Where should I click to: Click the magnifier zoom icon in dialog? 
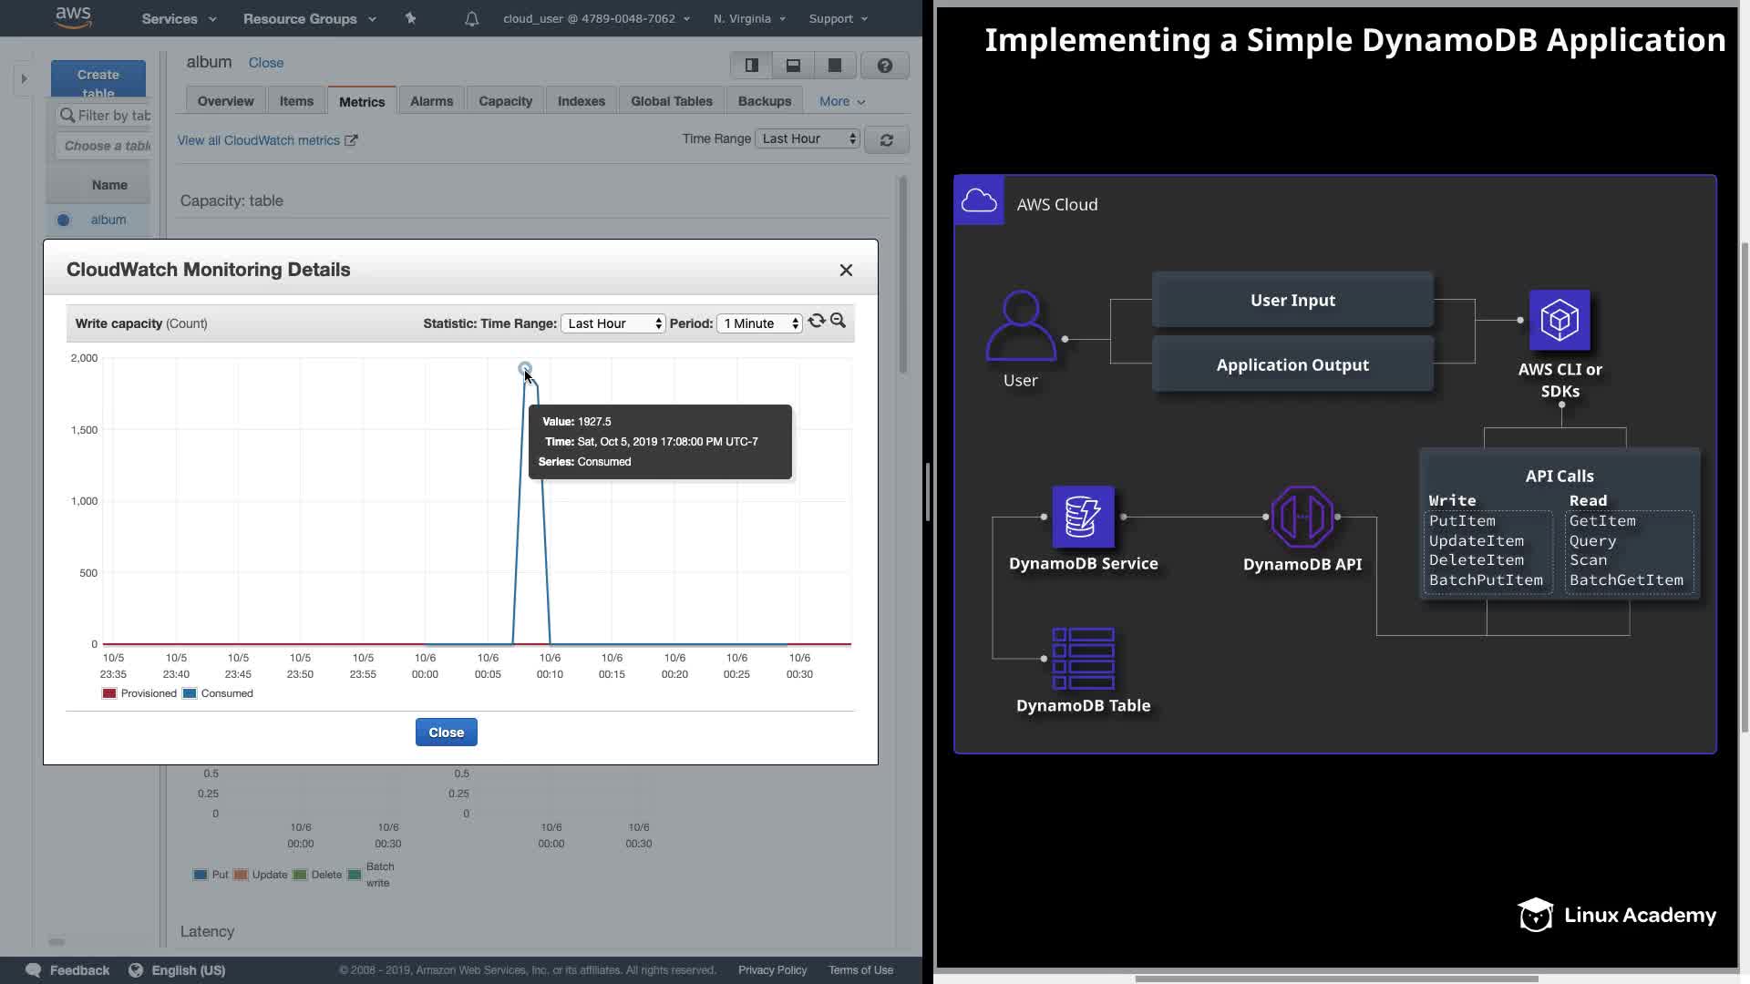pyautogui.click(x=839, y=322)
